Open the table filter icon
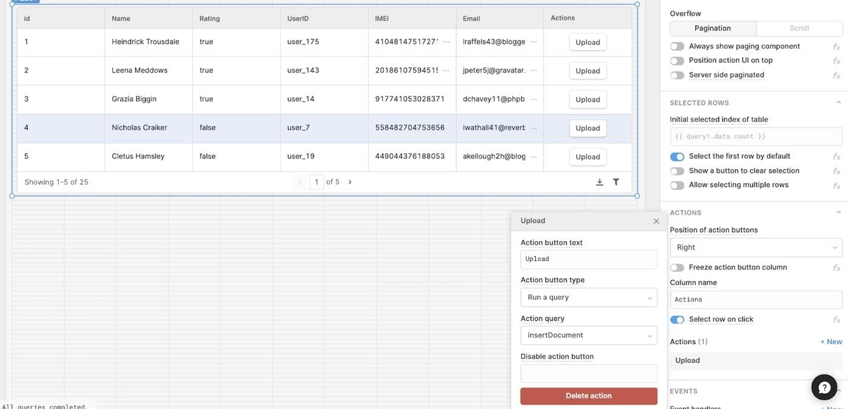Image resolution: width=848 pixels, height=409 pixels. click(x=616, y=182)
